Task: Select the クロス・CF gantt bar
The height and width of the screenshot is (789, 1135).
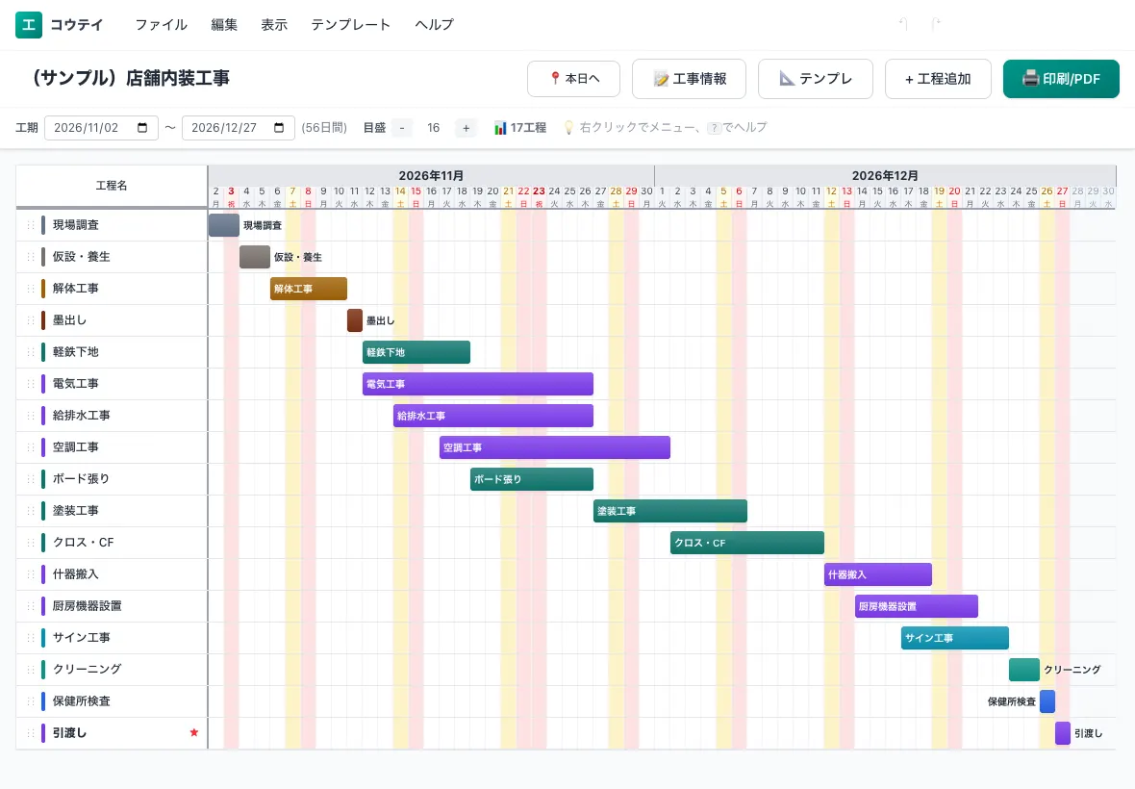Action: click(x=747, y=543)
